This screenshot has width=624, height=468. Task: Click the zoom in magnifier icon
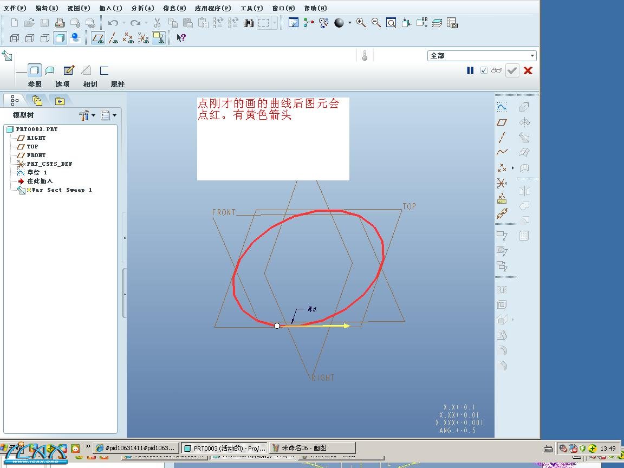pos(361,23)
